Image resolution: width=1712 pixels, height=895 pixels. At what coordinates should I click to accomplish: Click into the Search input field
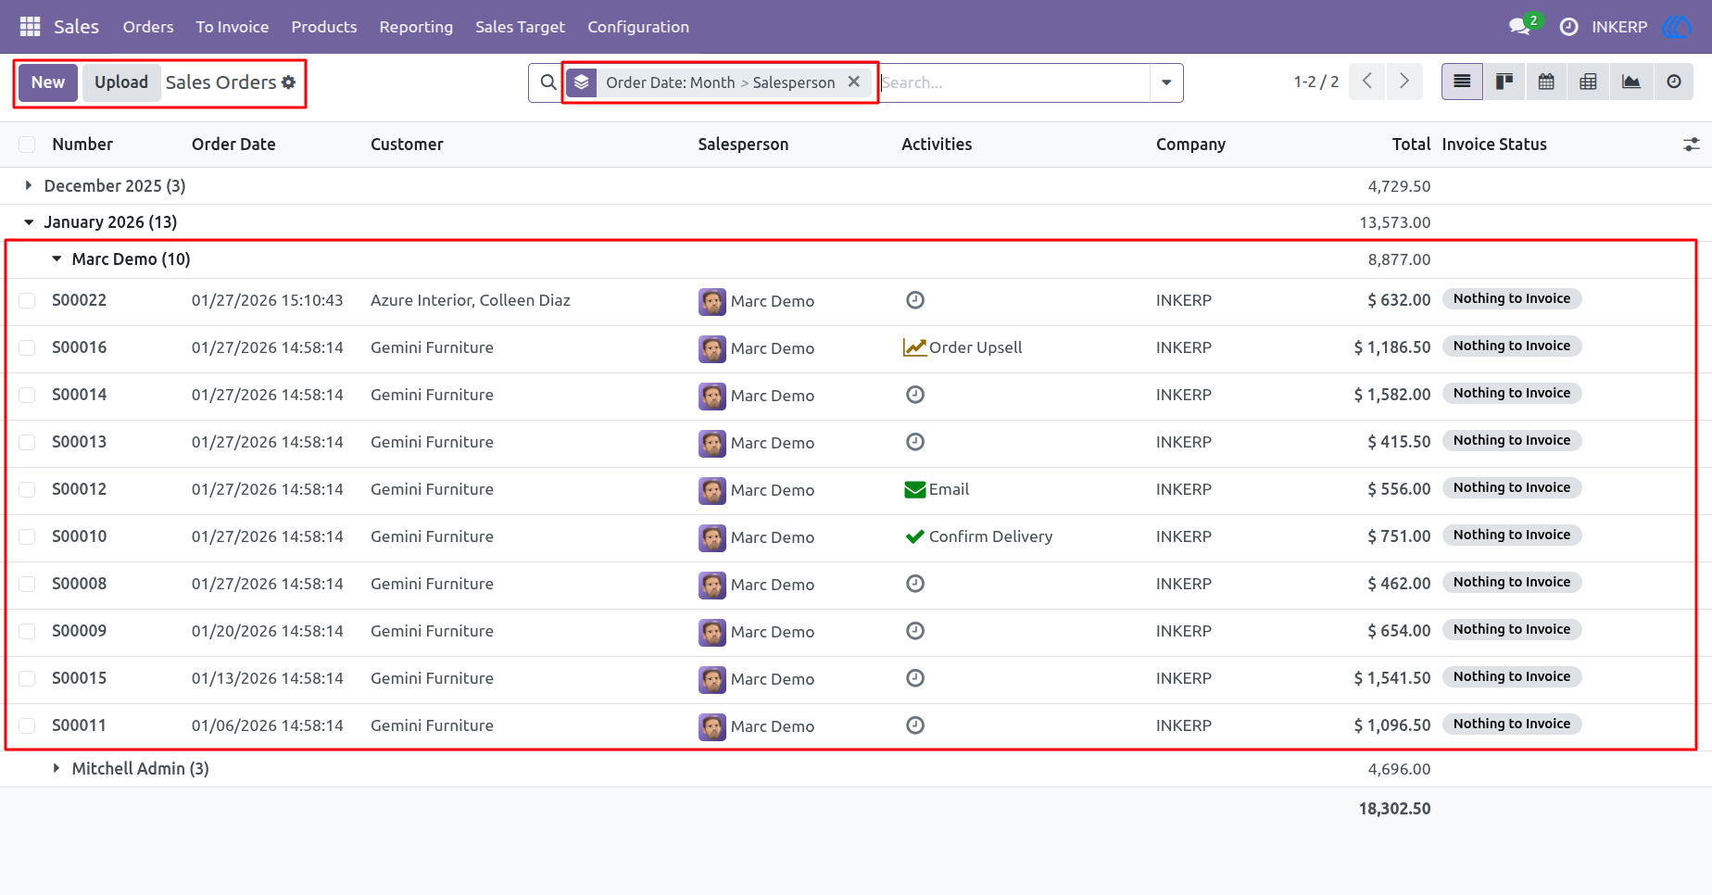coord(1014,82)
